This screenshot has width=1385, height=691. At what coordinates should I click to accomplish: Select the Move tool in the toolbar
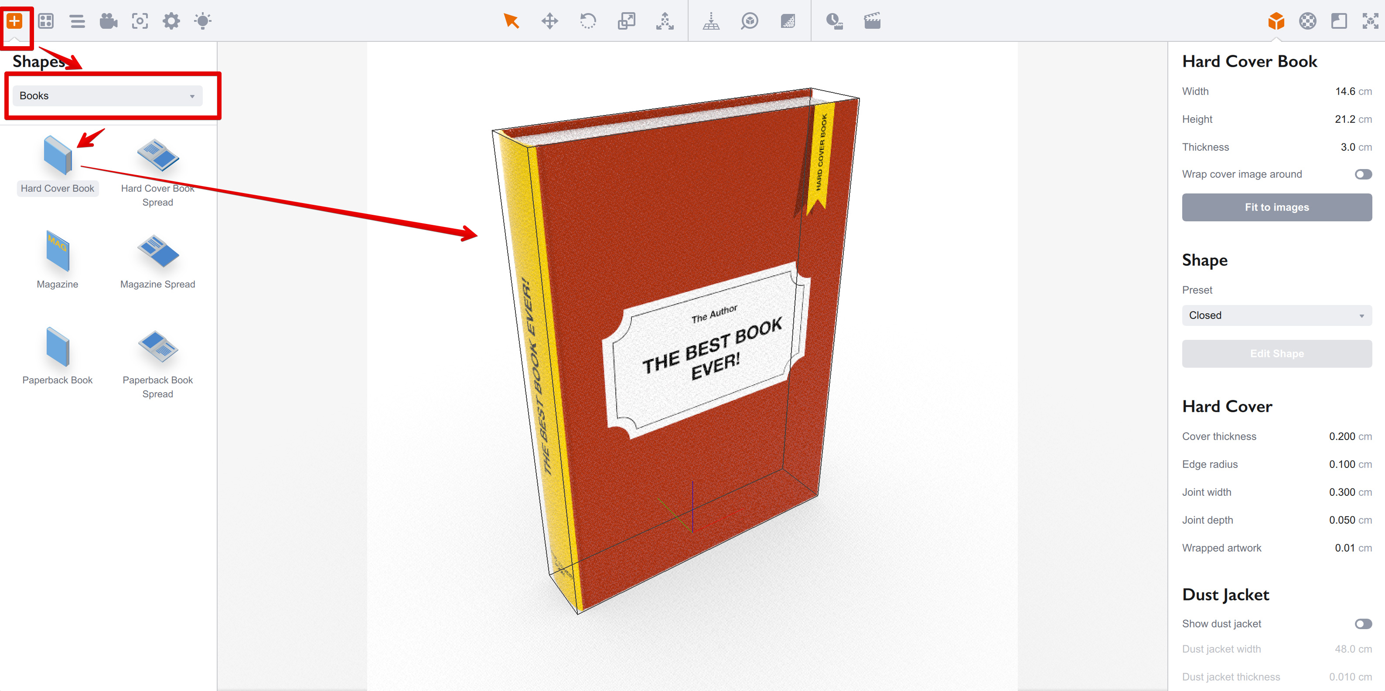(x=549, y=21)
